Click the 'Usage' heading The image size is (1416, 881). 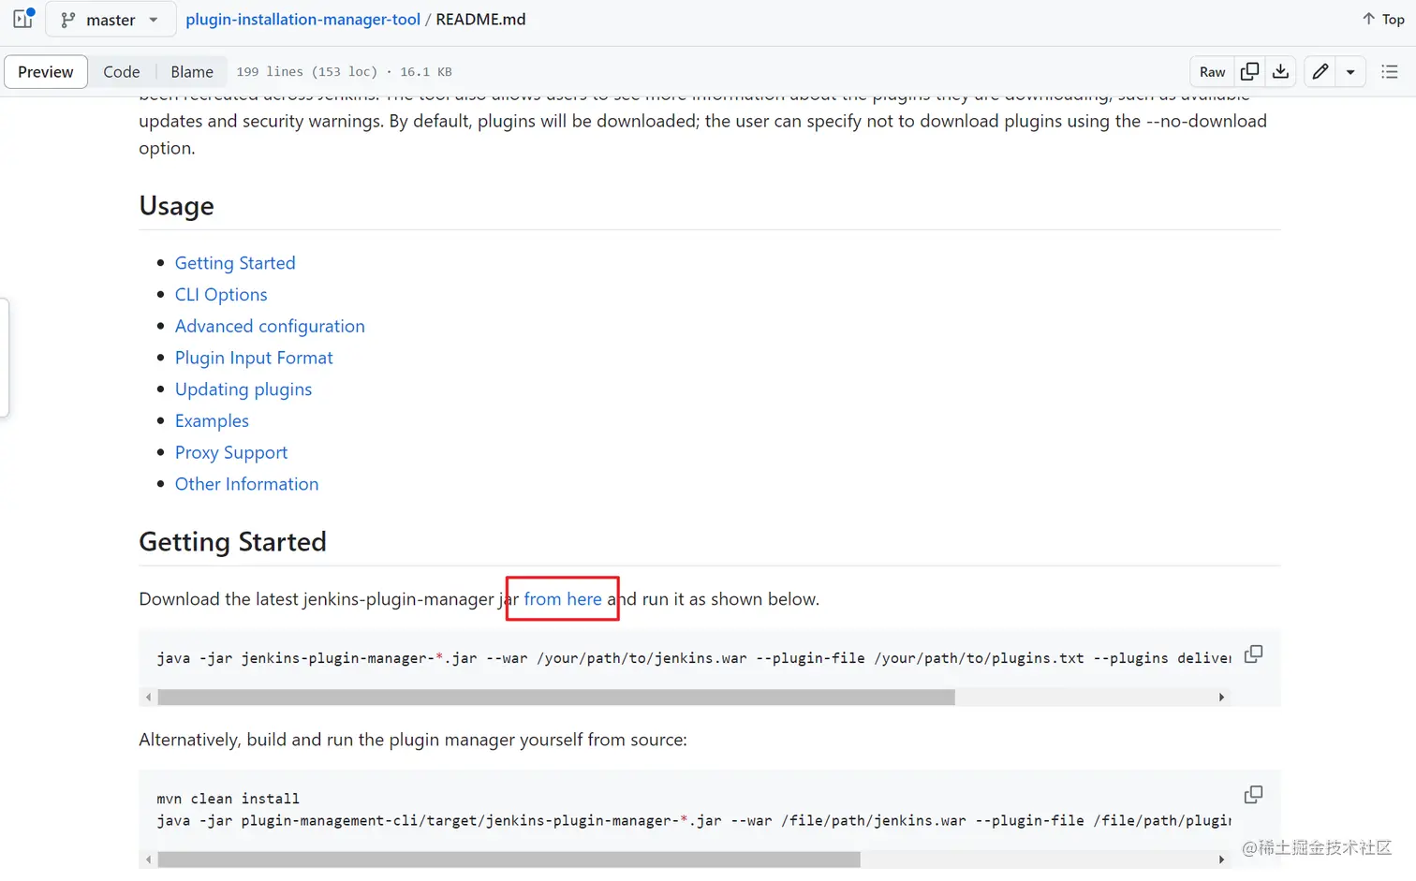(x=176, y=206)
